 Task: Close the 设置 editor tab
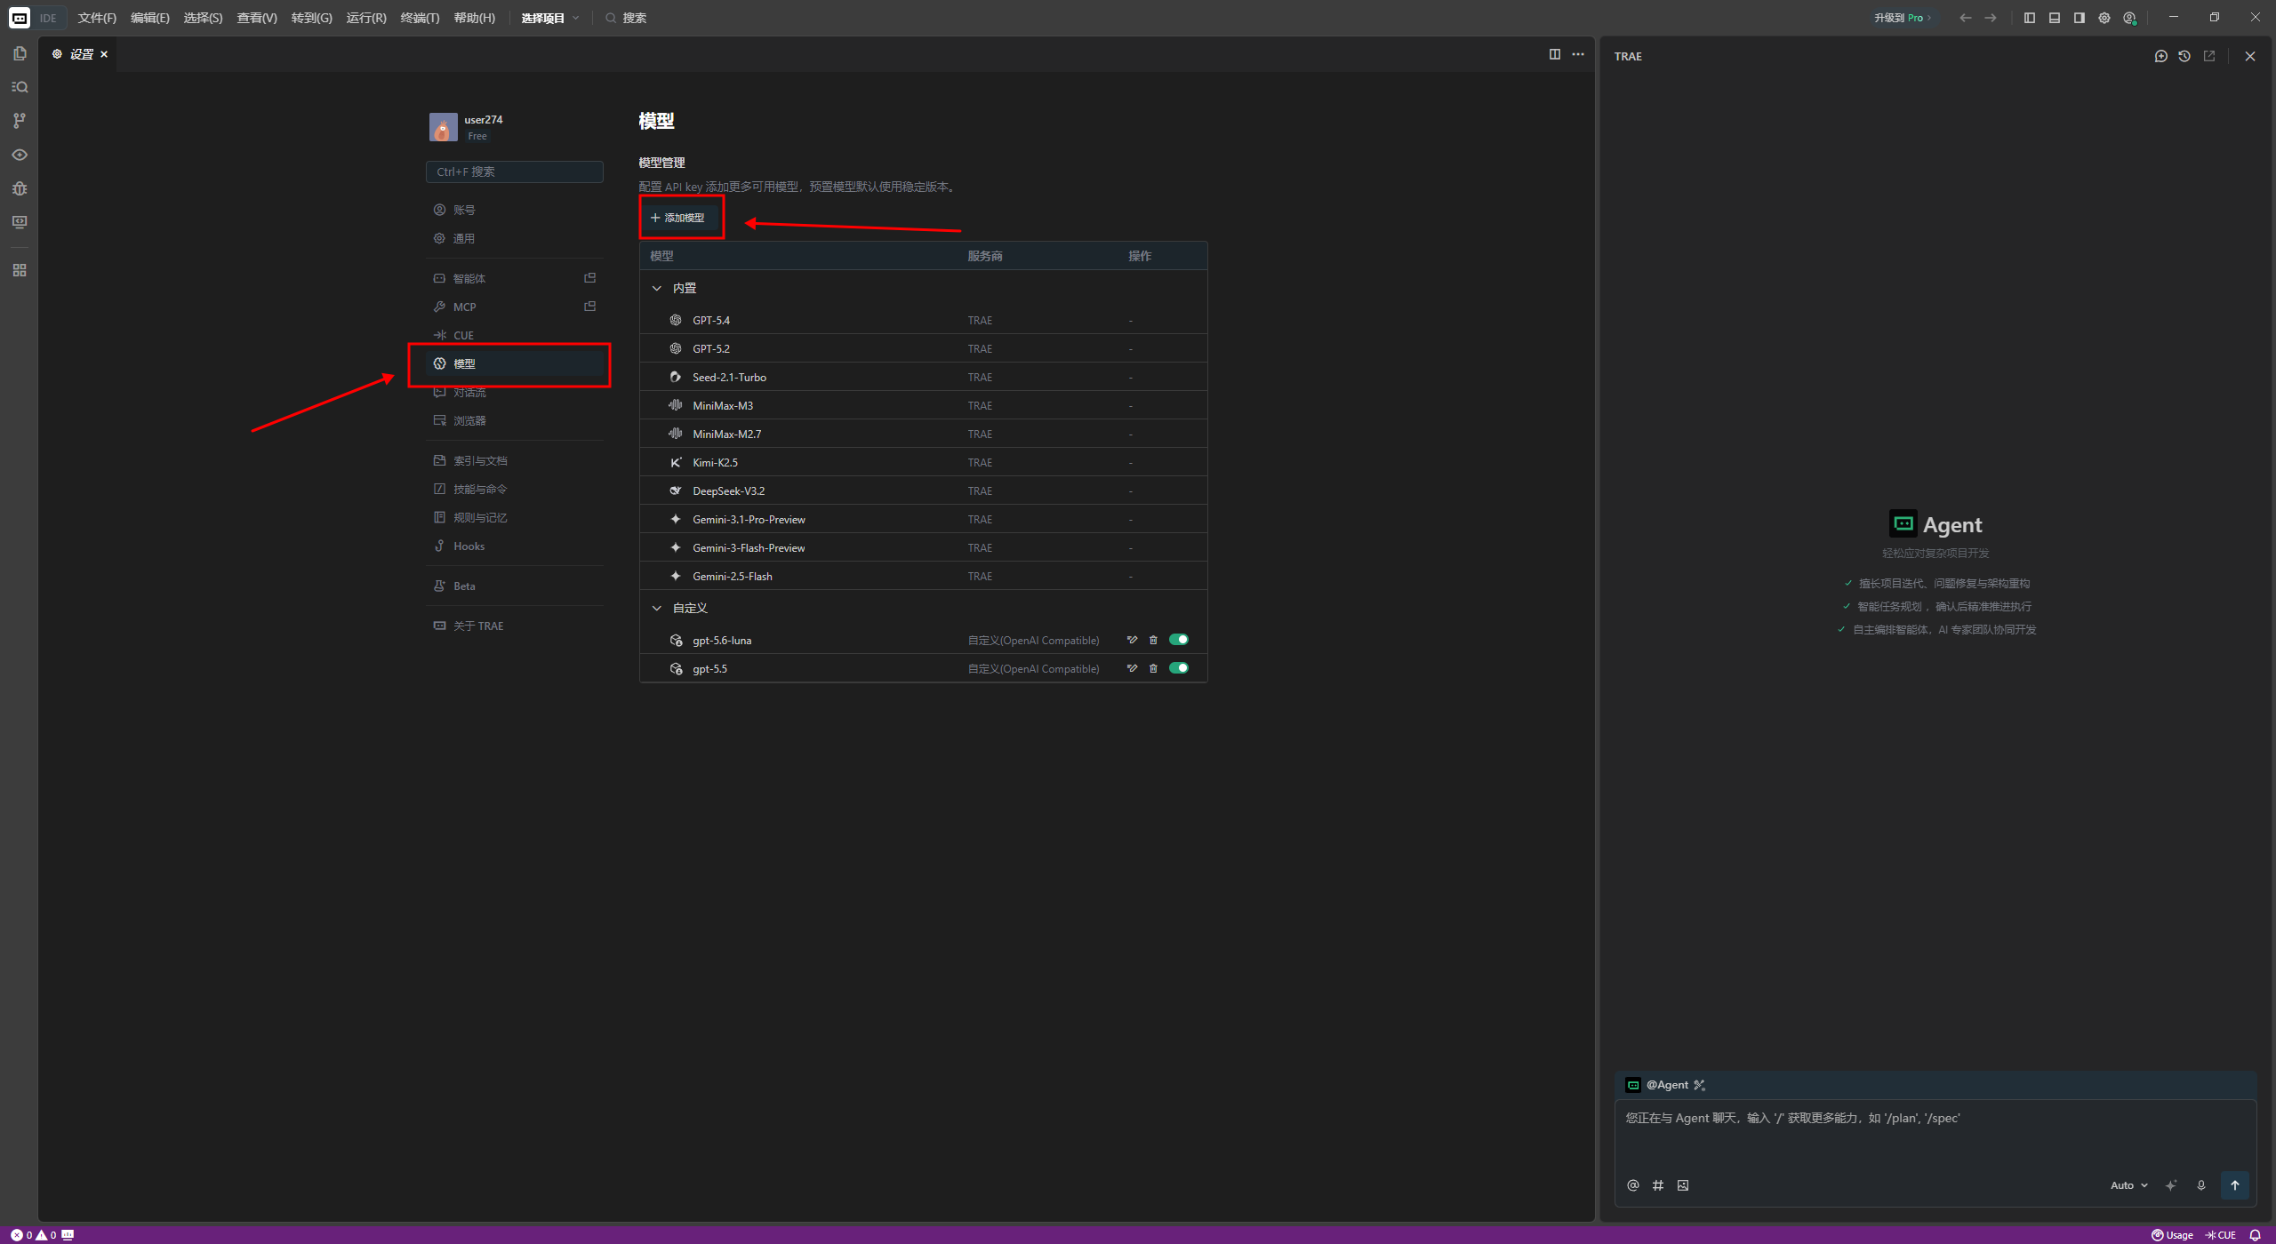(x=104, y=54)
